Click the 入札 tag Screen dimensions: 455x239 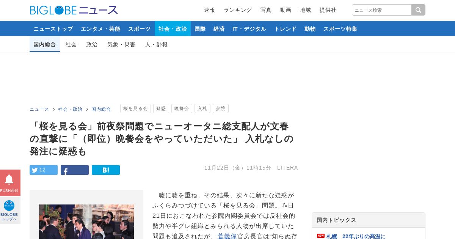[202, 108]
